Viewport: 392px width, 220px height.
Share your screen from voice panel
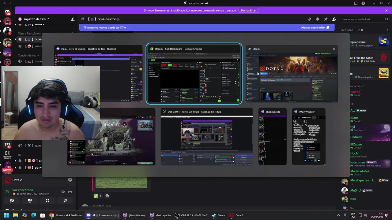[30, 201]
